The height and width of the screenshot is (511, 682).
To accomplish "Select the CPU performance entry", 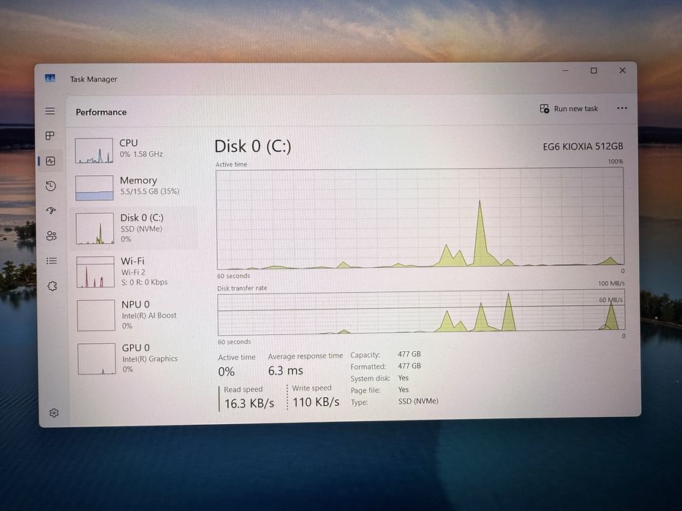I will click(134, 150).
